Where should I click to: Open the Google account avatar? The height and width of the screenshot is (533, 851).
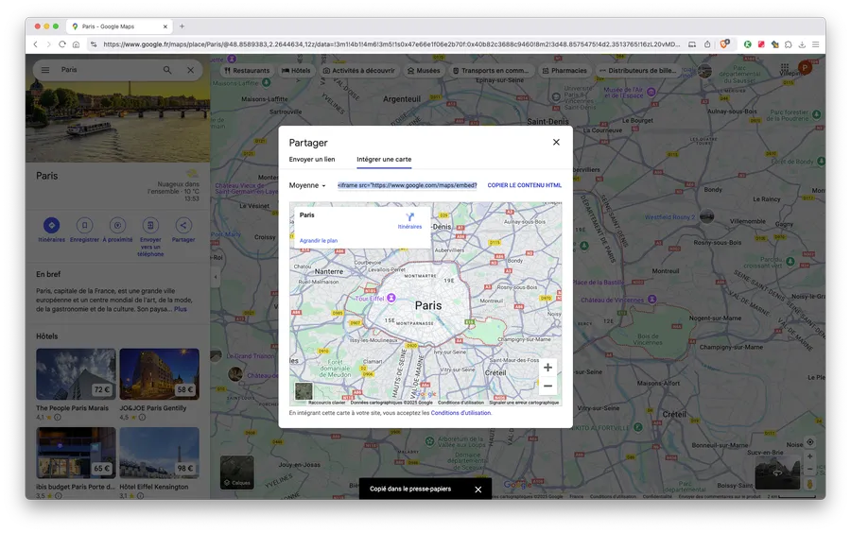805,68
